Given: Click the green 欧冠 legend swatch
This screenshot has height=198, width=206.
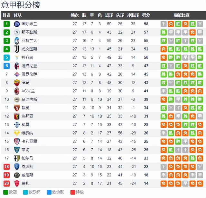Looking at the screenshot, I should click(x=6, y=192).
